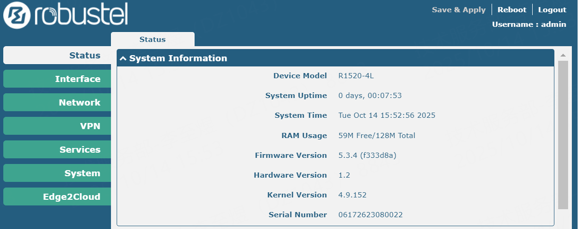
Task: Open the Edge2Cloud sidebar menu
Action: (58, 196)
